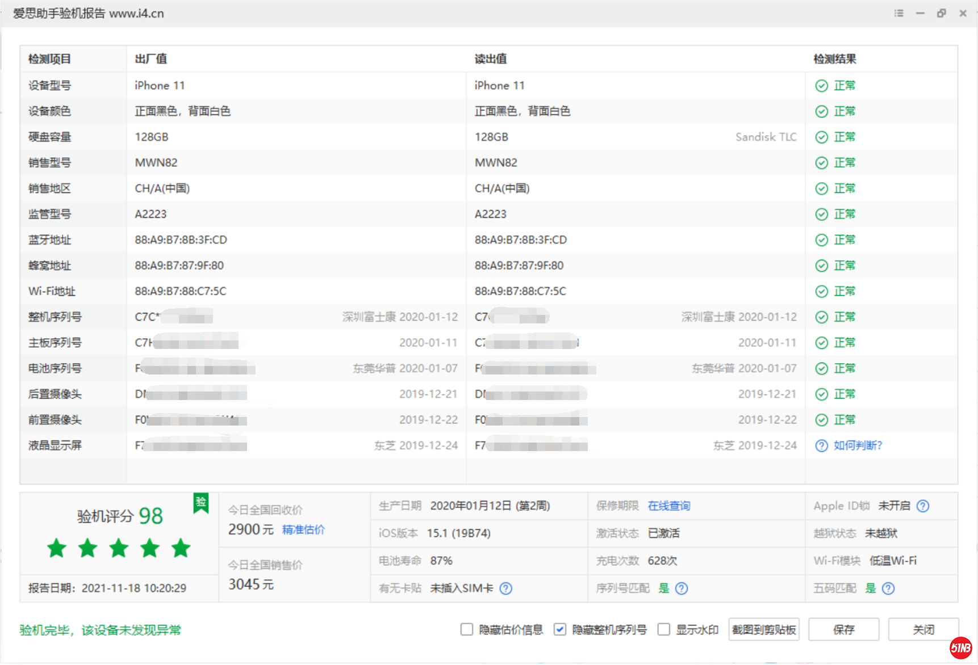Click the help icon next to 五码匹配
978x665 pixels.
click(x=888, y=588)
